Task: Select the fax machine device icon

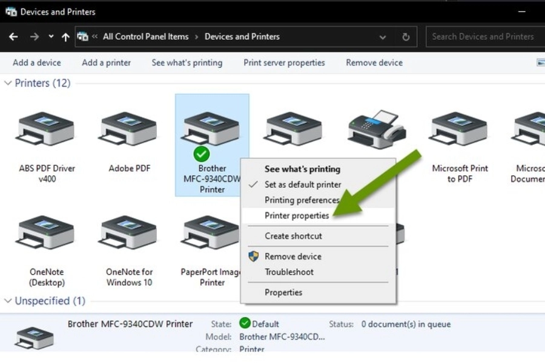Action: coord(376,129)
